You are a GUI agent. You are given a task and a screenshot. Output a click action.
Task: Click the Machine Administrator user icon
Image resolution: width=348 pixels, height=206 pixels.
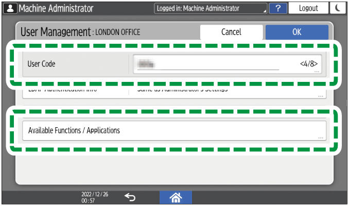(10, 8)
